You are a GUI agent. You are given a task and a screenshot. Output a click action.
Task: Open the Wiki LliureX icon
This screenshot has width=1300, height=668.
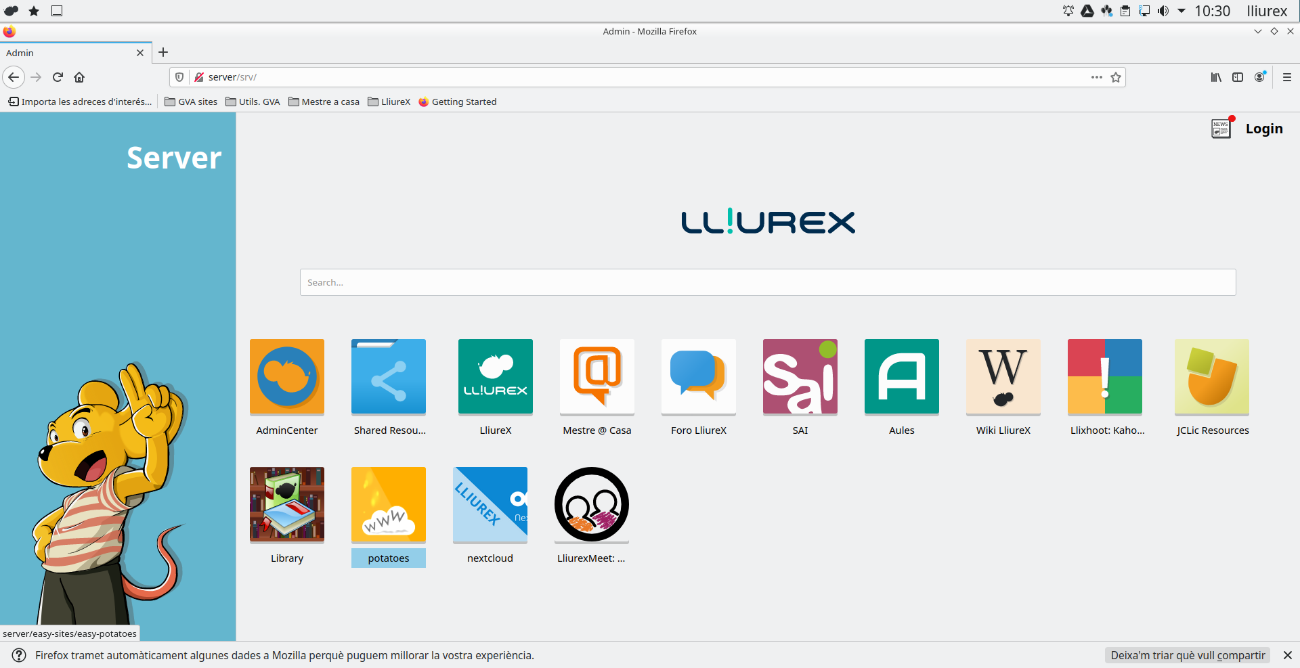pyautogui.click(x=1003, y=376)
